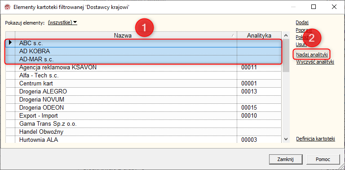Maximize the dialog window
Viewport: 345px width, 170px height.
coord(314,7)
